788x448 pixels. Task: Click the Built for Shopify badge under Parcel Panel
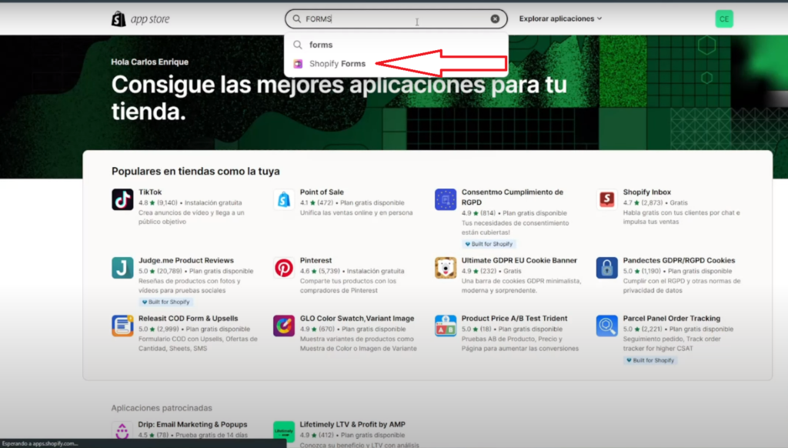point(650,360)
